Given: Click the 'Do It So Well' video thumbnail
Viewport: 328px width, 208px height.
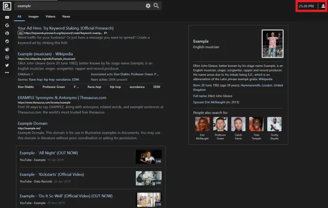Looking at the screenshot, I should point(149,200).
